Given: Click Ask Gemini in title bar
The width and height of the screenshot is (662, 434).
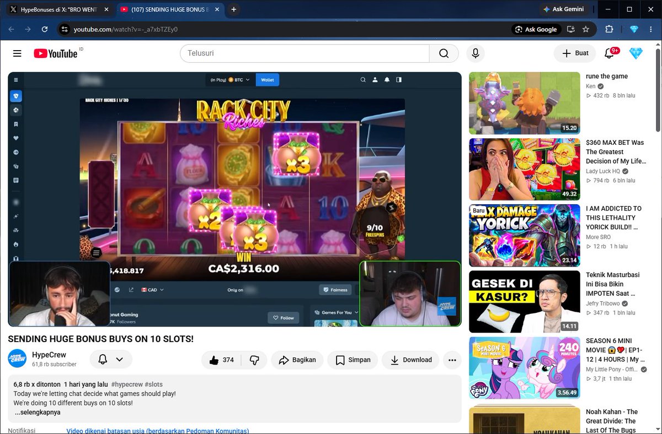Looking at the screenshot, I should tap(563, 9).
